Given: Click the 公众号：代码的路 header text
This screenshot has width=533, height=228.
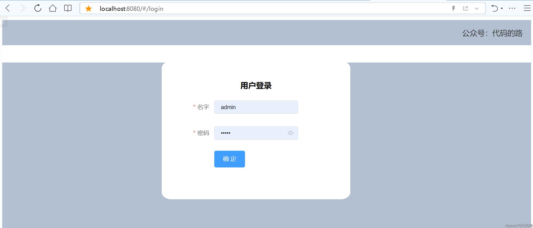Looking at the screenshot, I should tap(492, 33).
